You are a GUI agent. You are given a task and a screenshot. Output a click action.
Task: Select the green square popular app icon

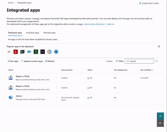[36, 52]
